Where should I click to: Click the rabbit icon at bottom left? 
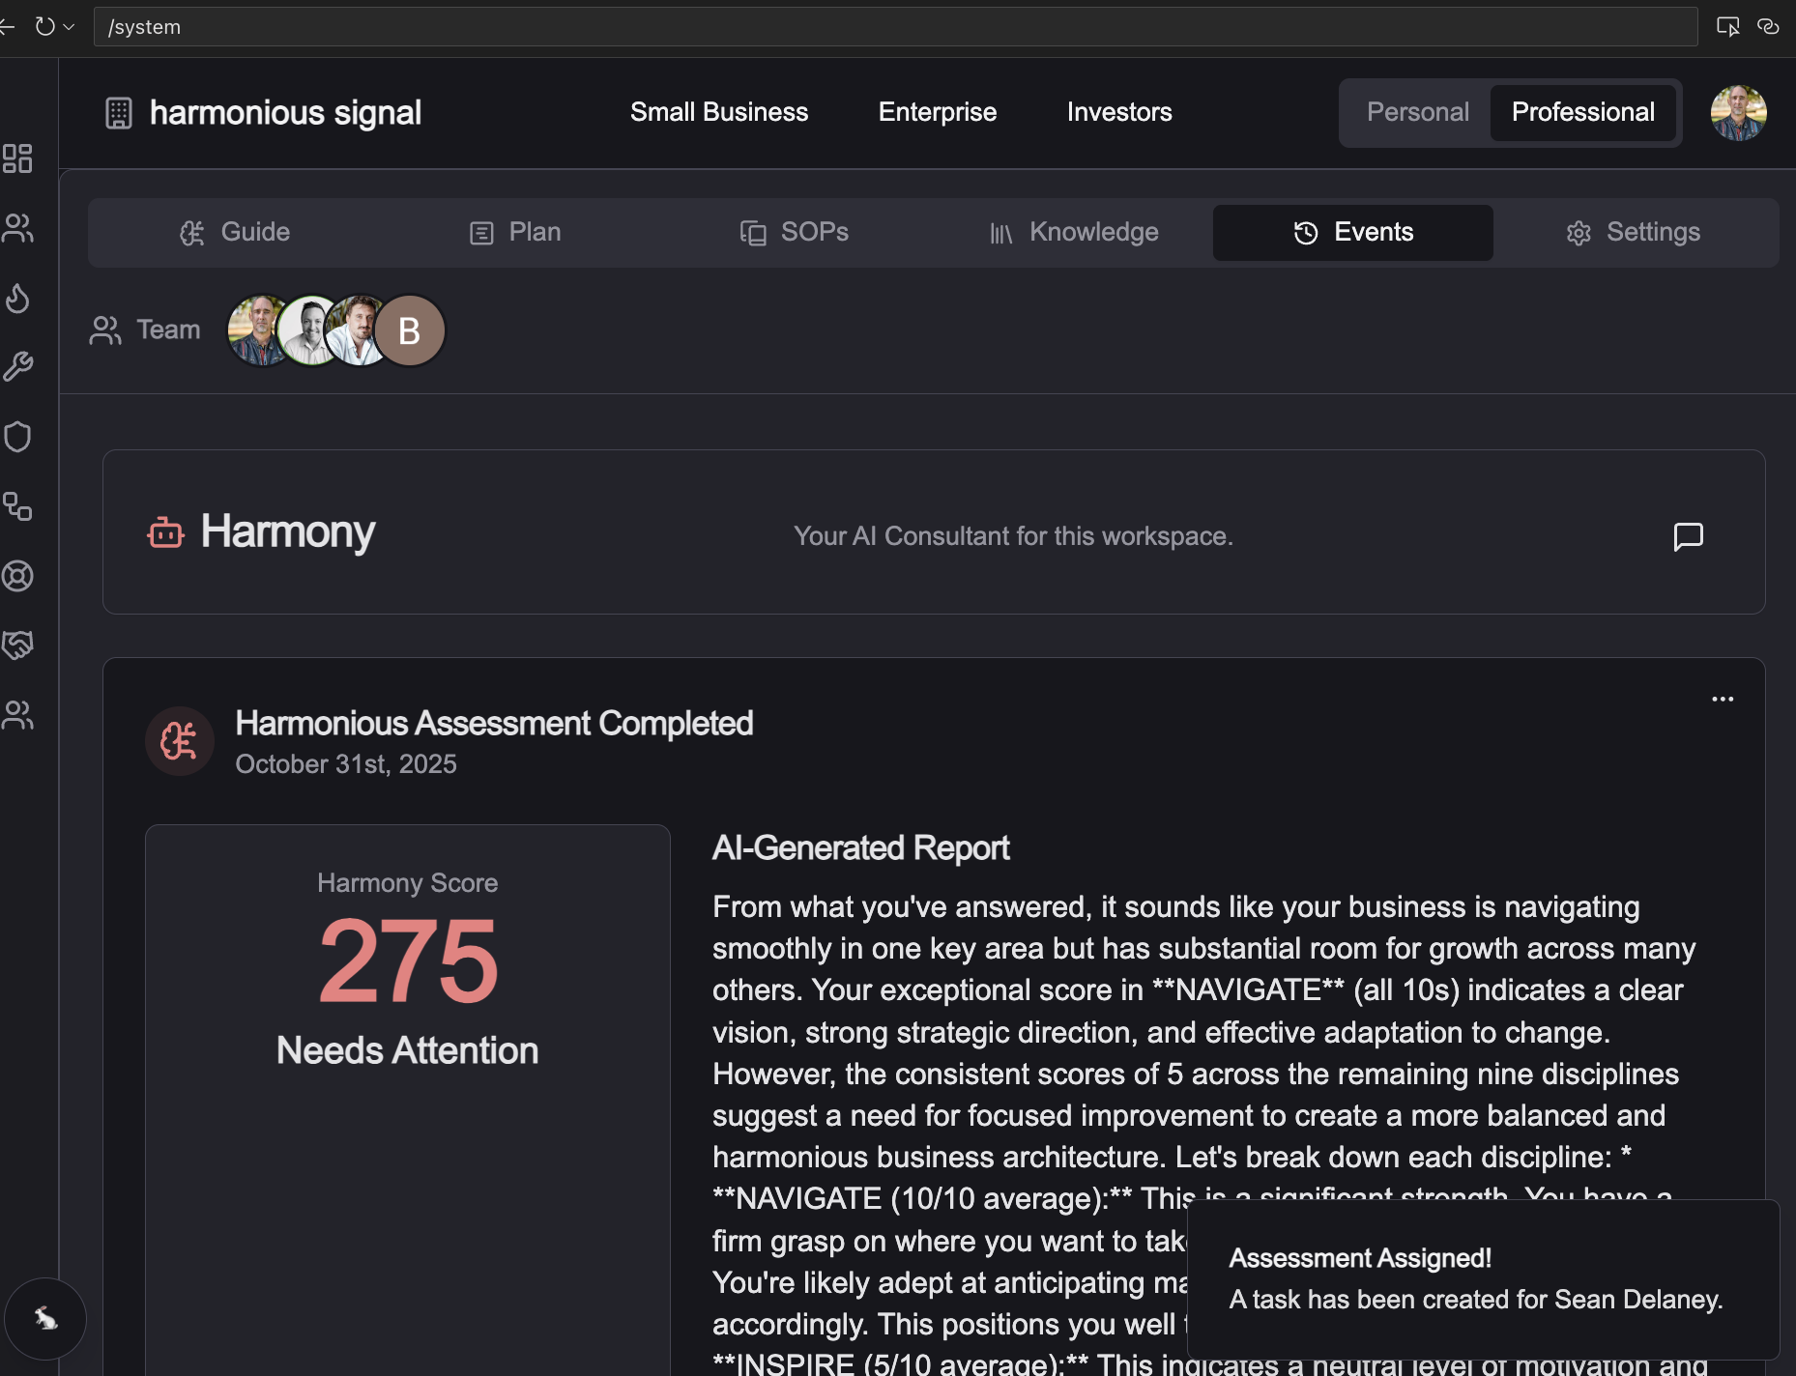pos(44,1318)
